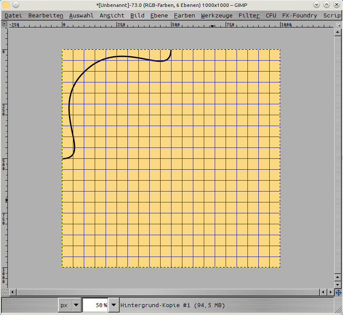Click the zoom-on-resize magnifier icon
This screenshot has width=343, height=315.
(x=338, y=24)
